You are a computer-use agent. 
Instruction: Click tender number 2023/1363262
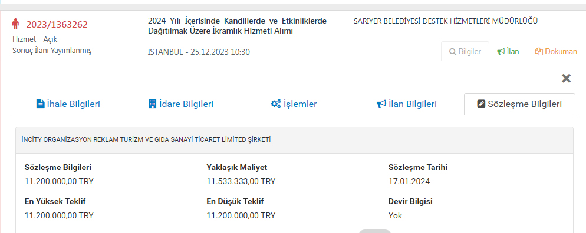(57, 25)
